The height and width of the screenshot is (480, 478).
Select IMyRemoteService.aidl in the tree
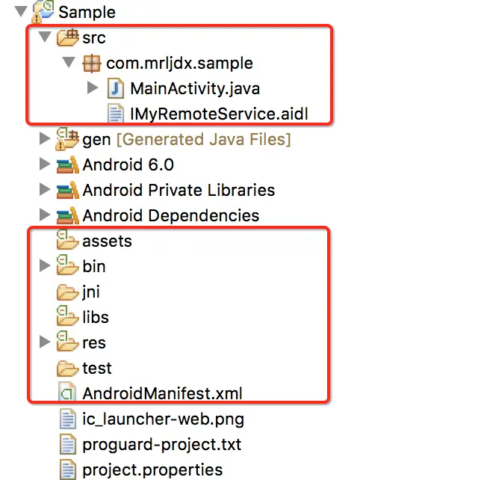[219, 114]
